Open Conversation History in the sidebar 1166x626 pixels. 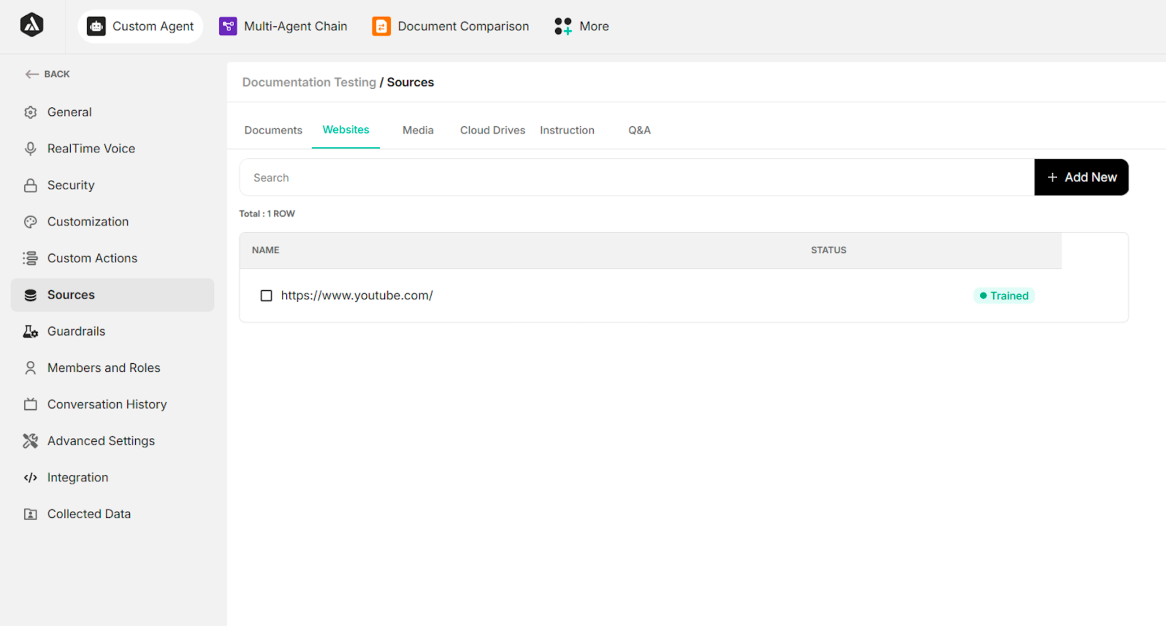107,404
